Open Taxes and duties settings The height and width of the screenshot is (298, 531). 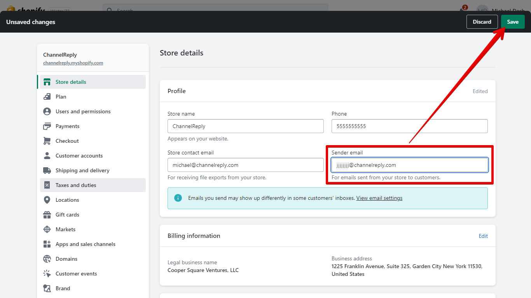[93, 185]
